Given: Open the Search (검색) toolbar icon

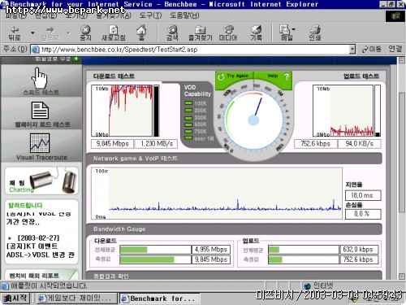Looking at the screenshot, I should point(172,33).
